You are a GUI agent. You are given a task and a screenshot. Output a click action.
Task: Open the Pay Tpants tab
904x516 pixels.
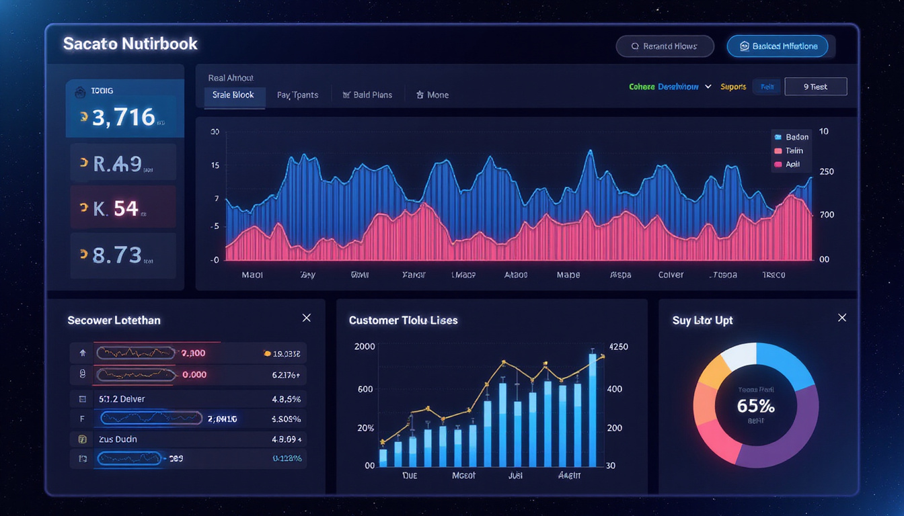[297, 95]
